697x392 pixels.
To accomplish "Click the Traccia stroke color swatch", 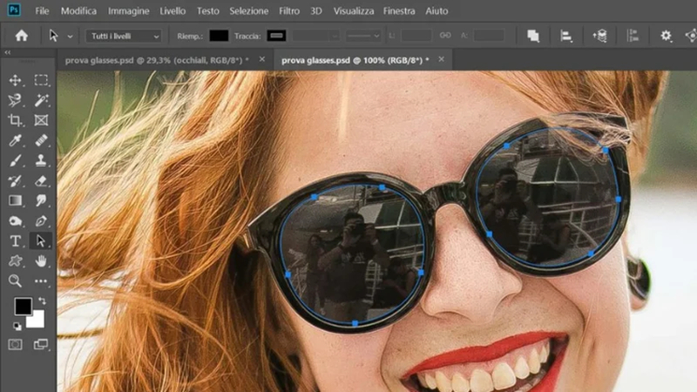I will (x=276, y=36).
